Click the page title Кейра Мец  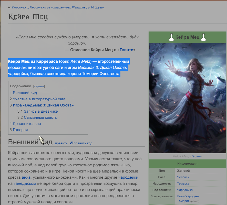tap(28, 17)
